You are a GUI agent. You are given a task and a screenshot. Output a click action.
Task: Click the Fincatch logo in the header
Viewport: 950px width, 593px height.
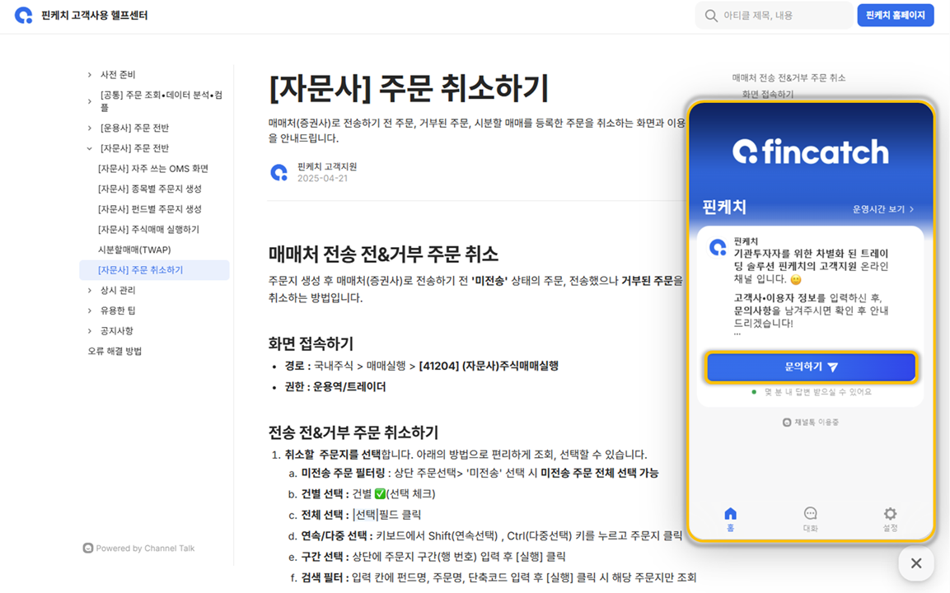point(24,16)
